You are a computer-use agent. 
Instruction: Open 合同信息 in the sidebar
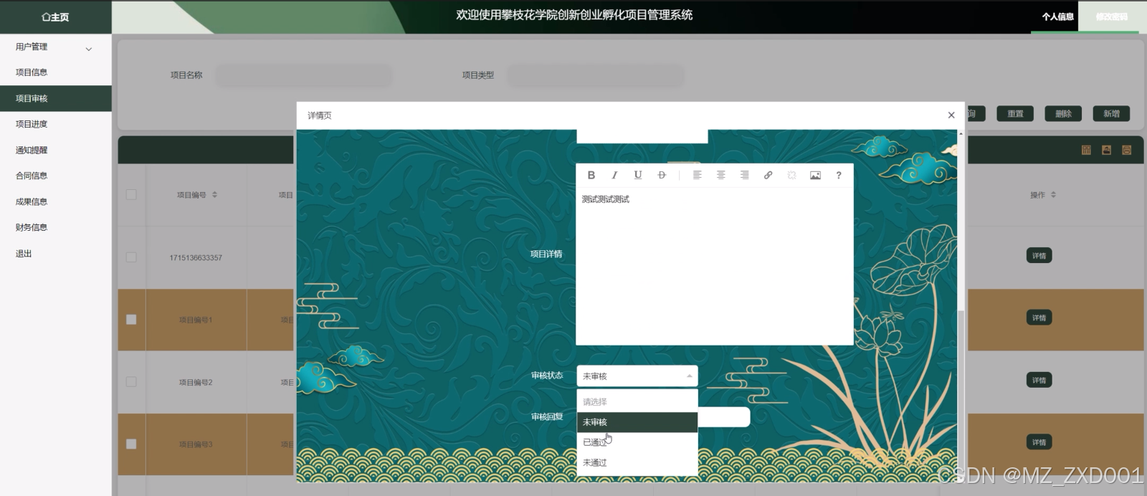click(56, 176)
